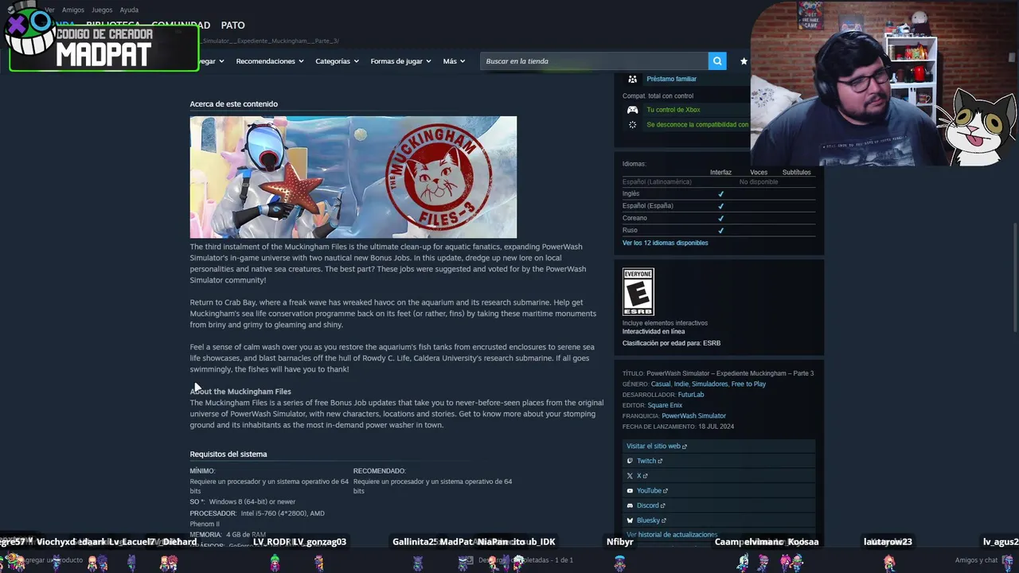Screen dimensions: 1019x573
Task: Click the YouTube logo icon
Action: [x=630, y=491]
